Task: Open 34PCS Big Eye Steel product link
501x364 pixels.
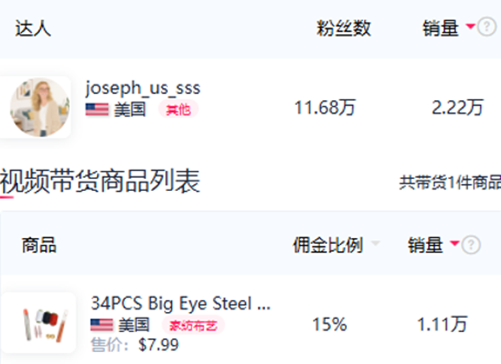Action: [181, 303]
